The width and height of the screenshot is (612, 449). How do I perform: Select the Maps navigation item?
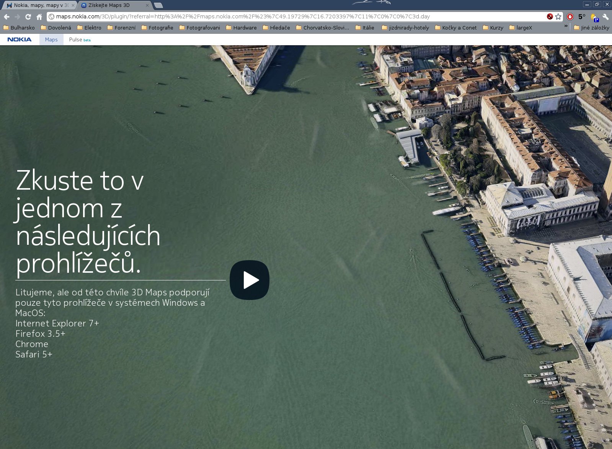pyautogui.click(x=51, y=39)
